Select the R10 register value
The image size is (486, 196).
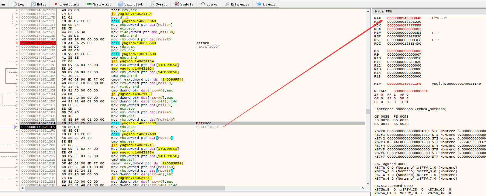pos(404,58)
